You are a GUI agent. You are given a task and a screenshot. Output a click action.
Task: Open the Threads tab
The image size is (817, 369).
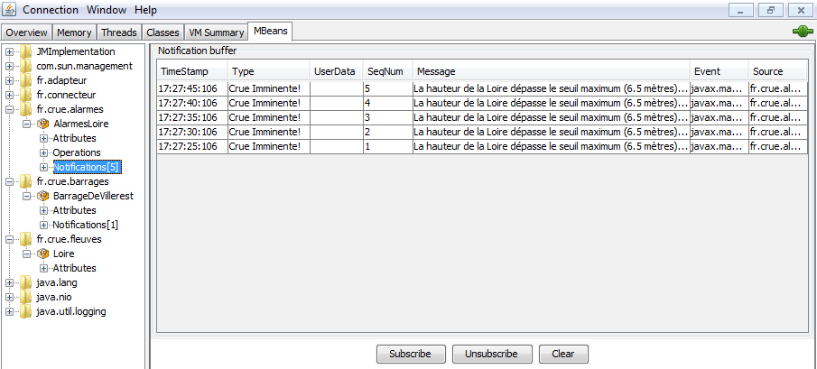(119, 32)
